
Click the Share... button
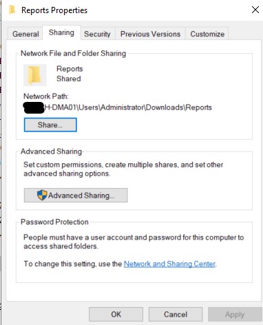point(50,125)
